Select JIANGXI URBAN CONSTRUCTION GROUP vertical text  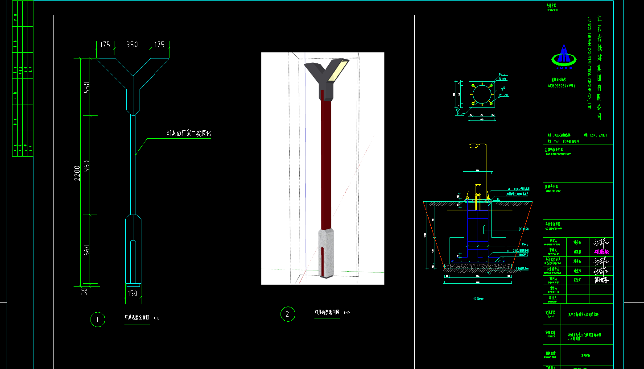point(589,64)
